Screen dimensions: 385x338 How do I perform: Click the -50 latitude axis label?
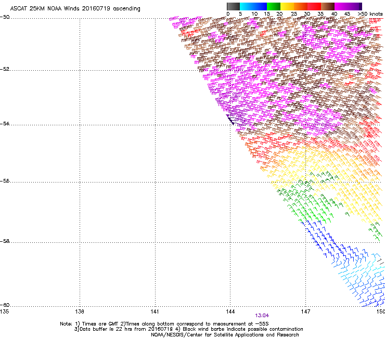click(x=5, y=17)
